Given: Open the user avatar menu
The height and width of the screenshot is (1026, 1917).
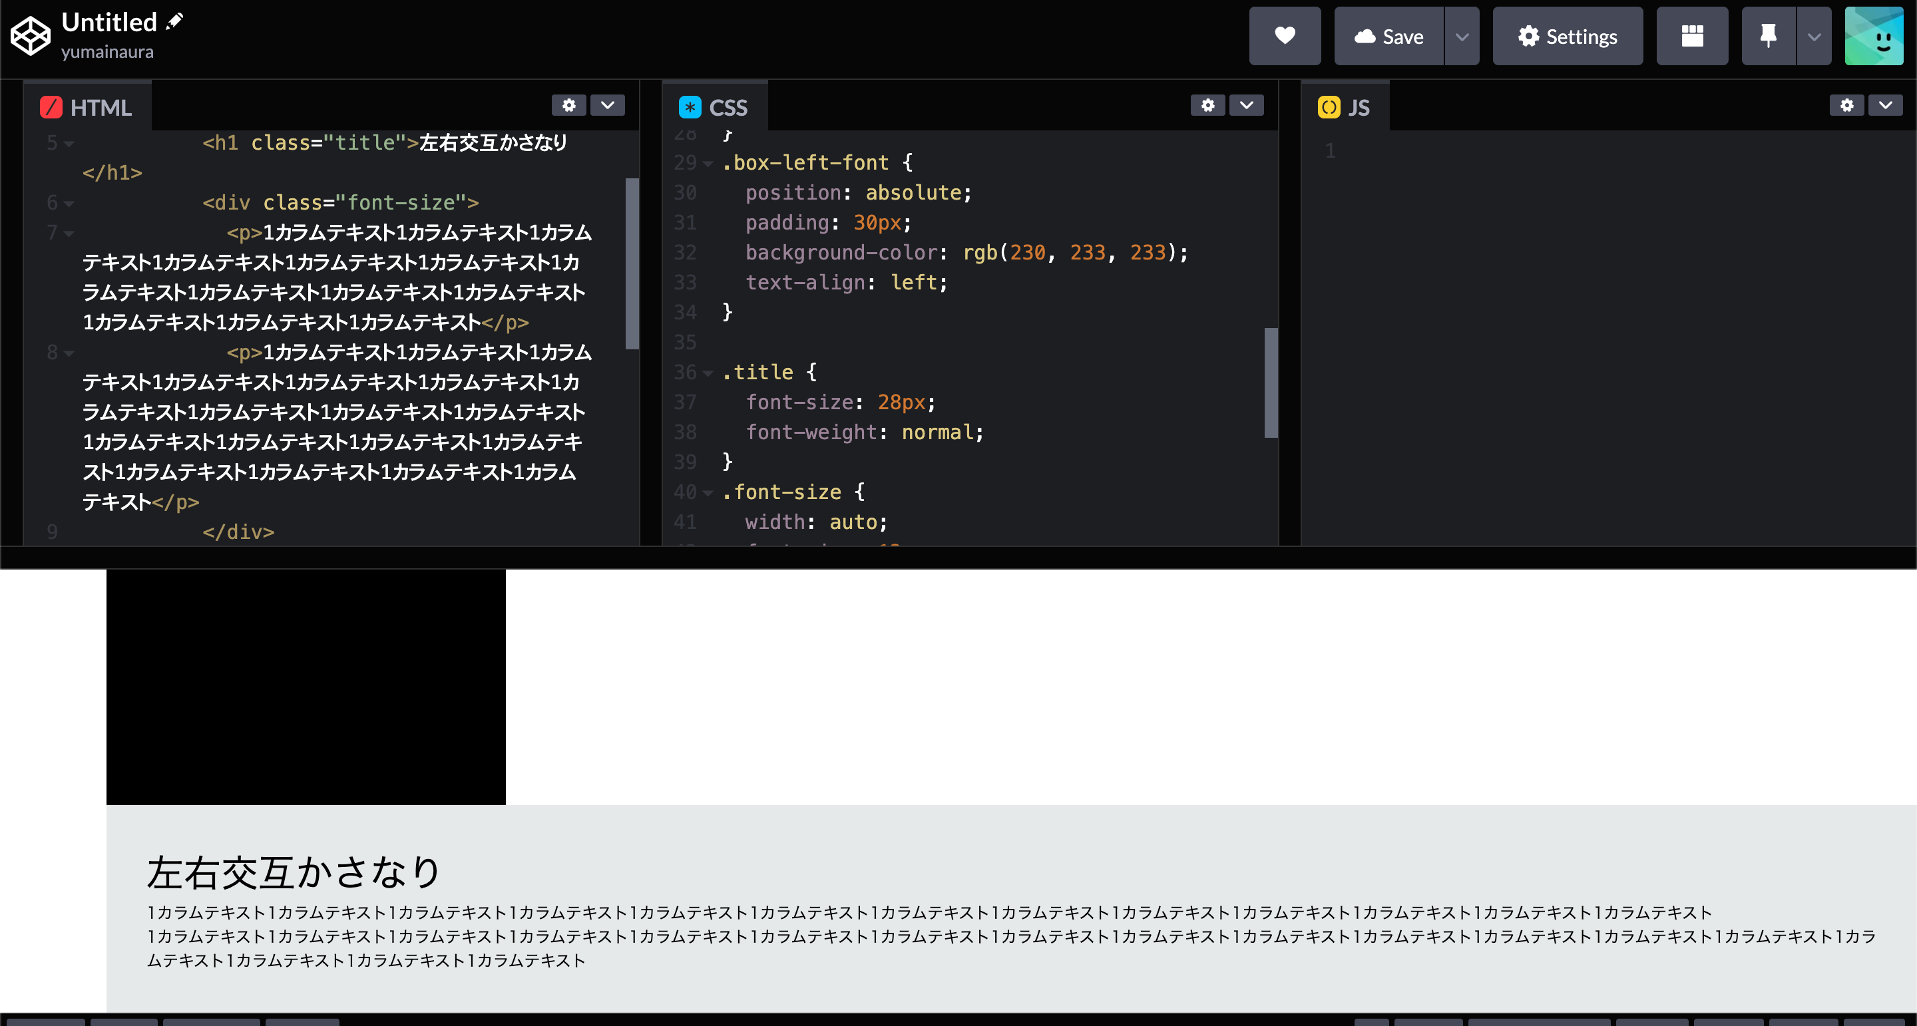Looking at the screenshot, I should click(x=1873, y=36).
